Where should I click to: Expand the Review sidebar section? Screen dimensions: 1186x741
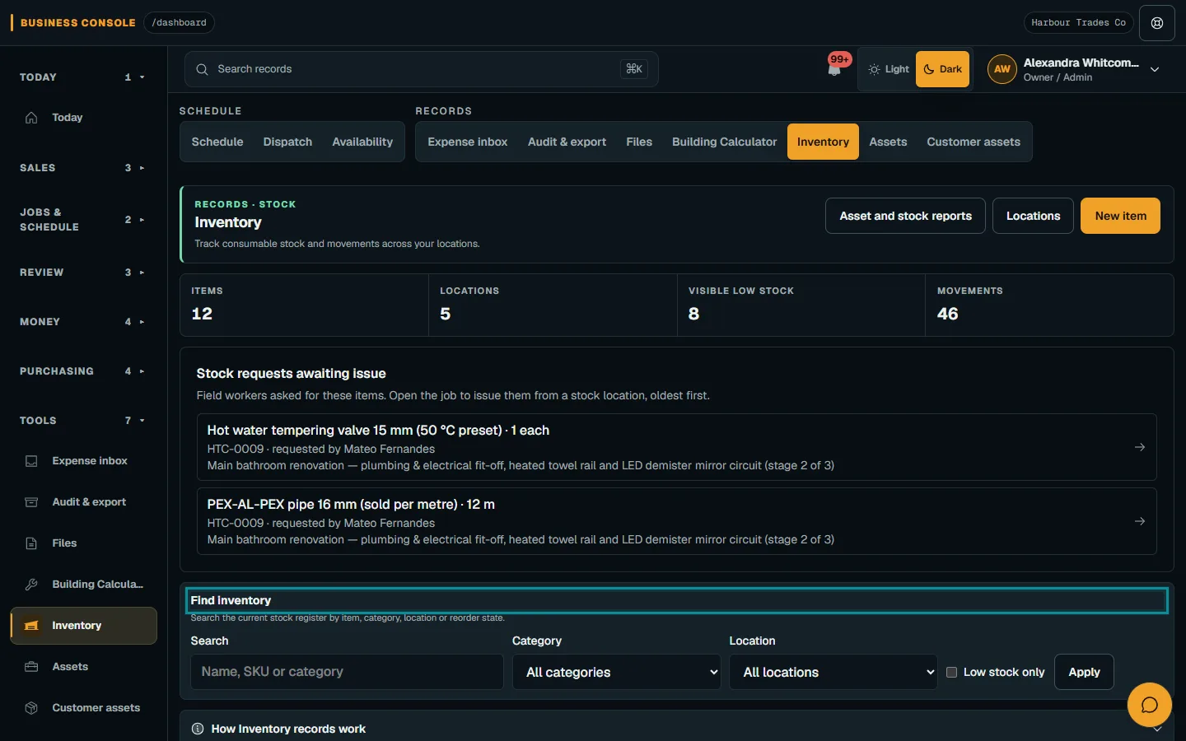coord(82,273)
